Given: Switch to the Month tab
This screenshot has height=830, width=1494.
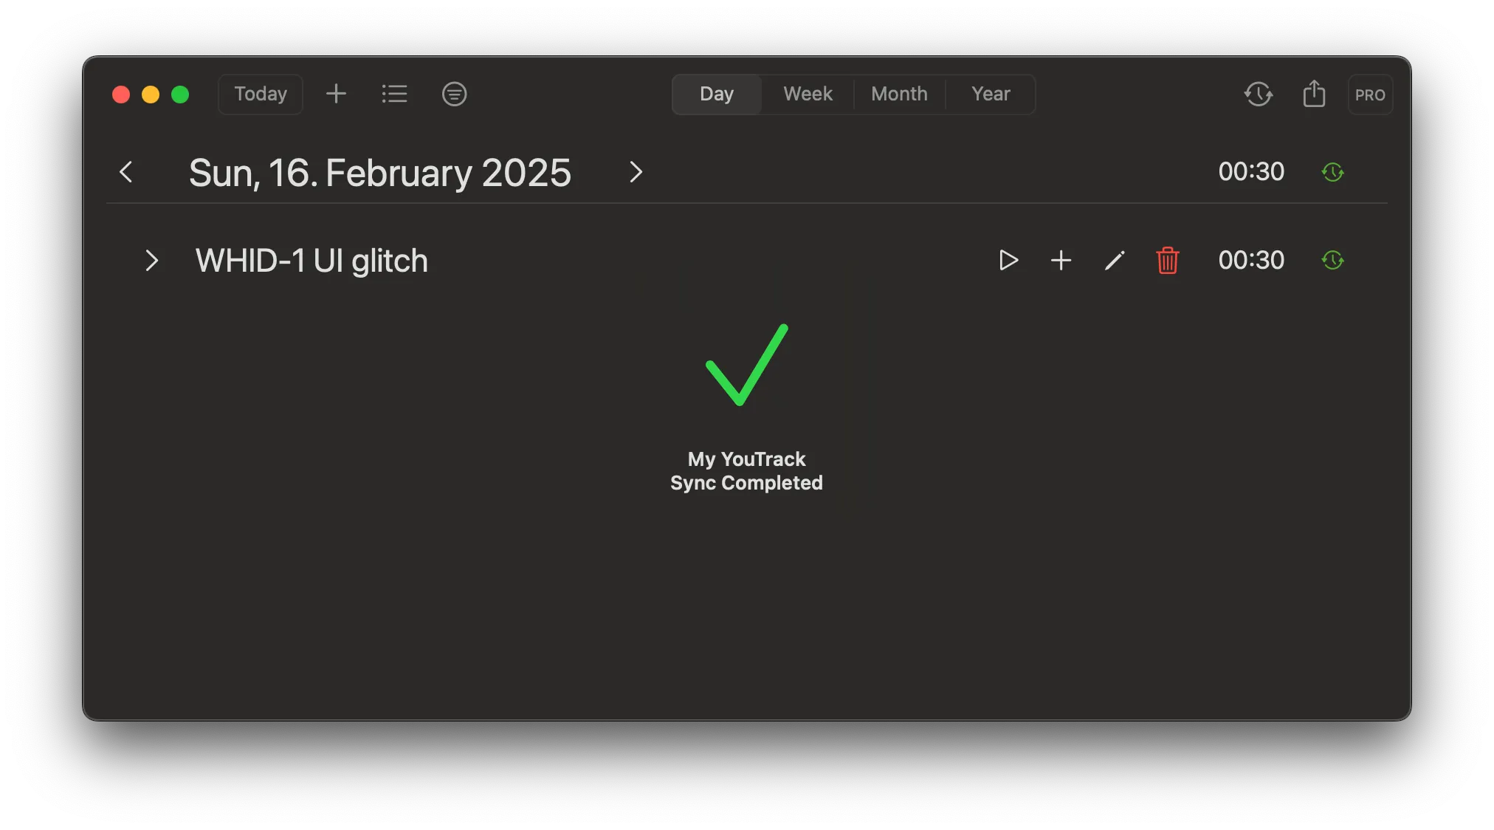Looking at the screenshot, I should (899, 94).
